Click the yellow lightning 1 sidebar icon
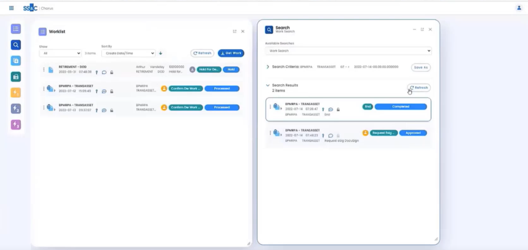Image resolution: width=528 pixels, height=250 pixels. (x=16, y=93)
